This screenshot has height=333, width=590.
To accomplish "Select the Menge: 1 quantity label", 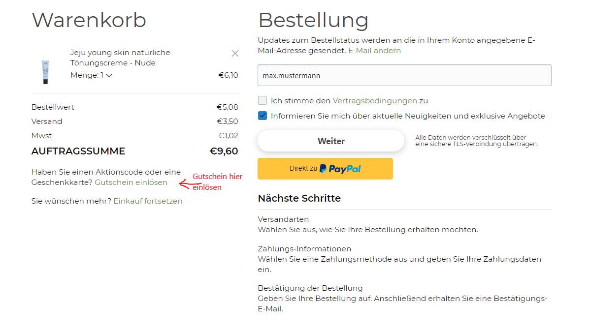I will 87,75.
